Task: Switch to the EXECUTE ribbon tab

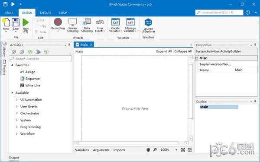Action: [x=45, y=13]
